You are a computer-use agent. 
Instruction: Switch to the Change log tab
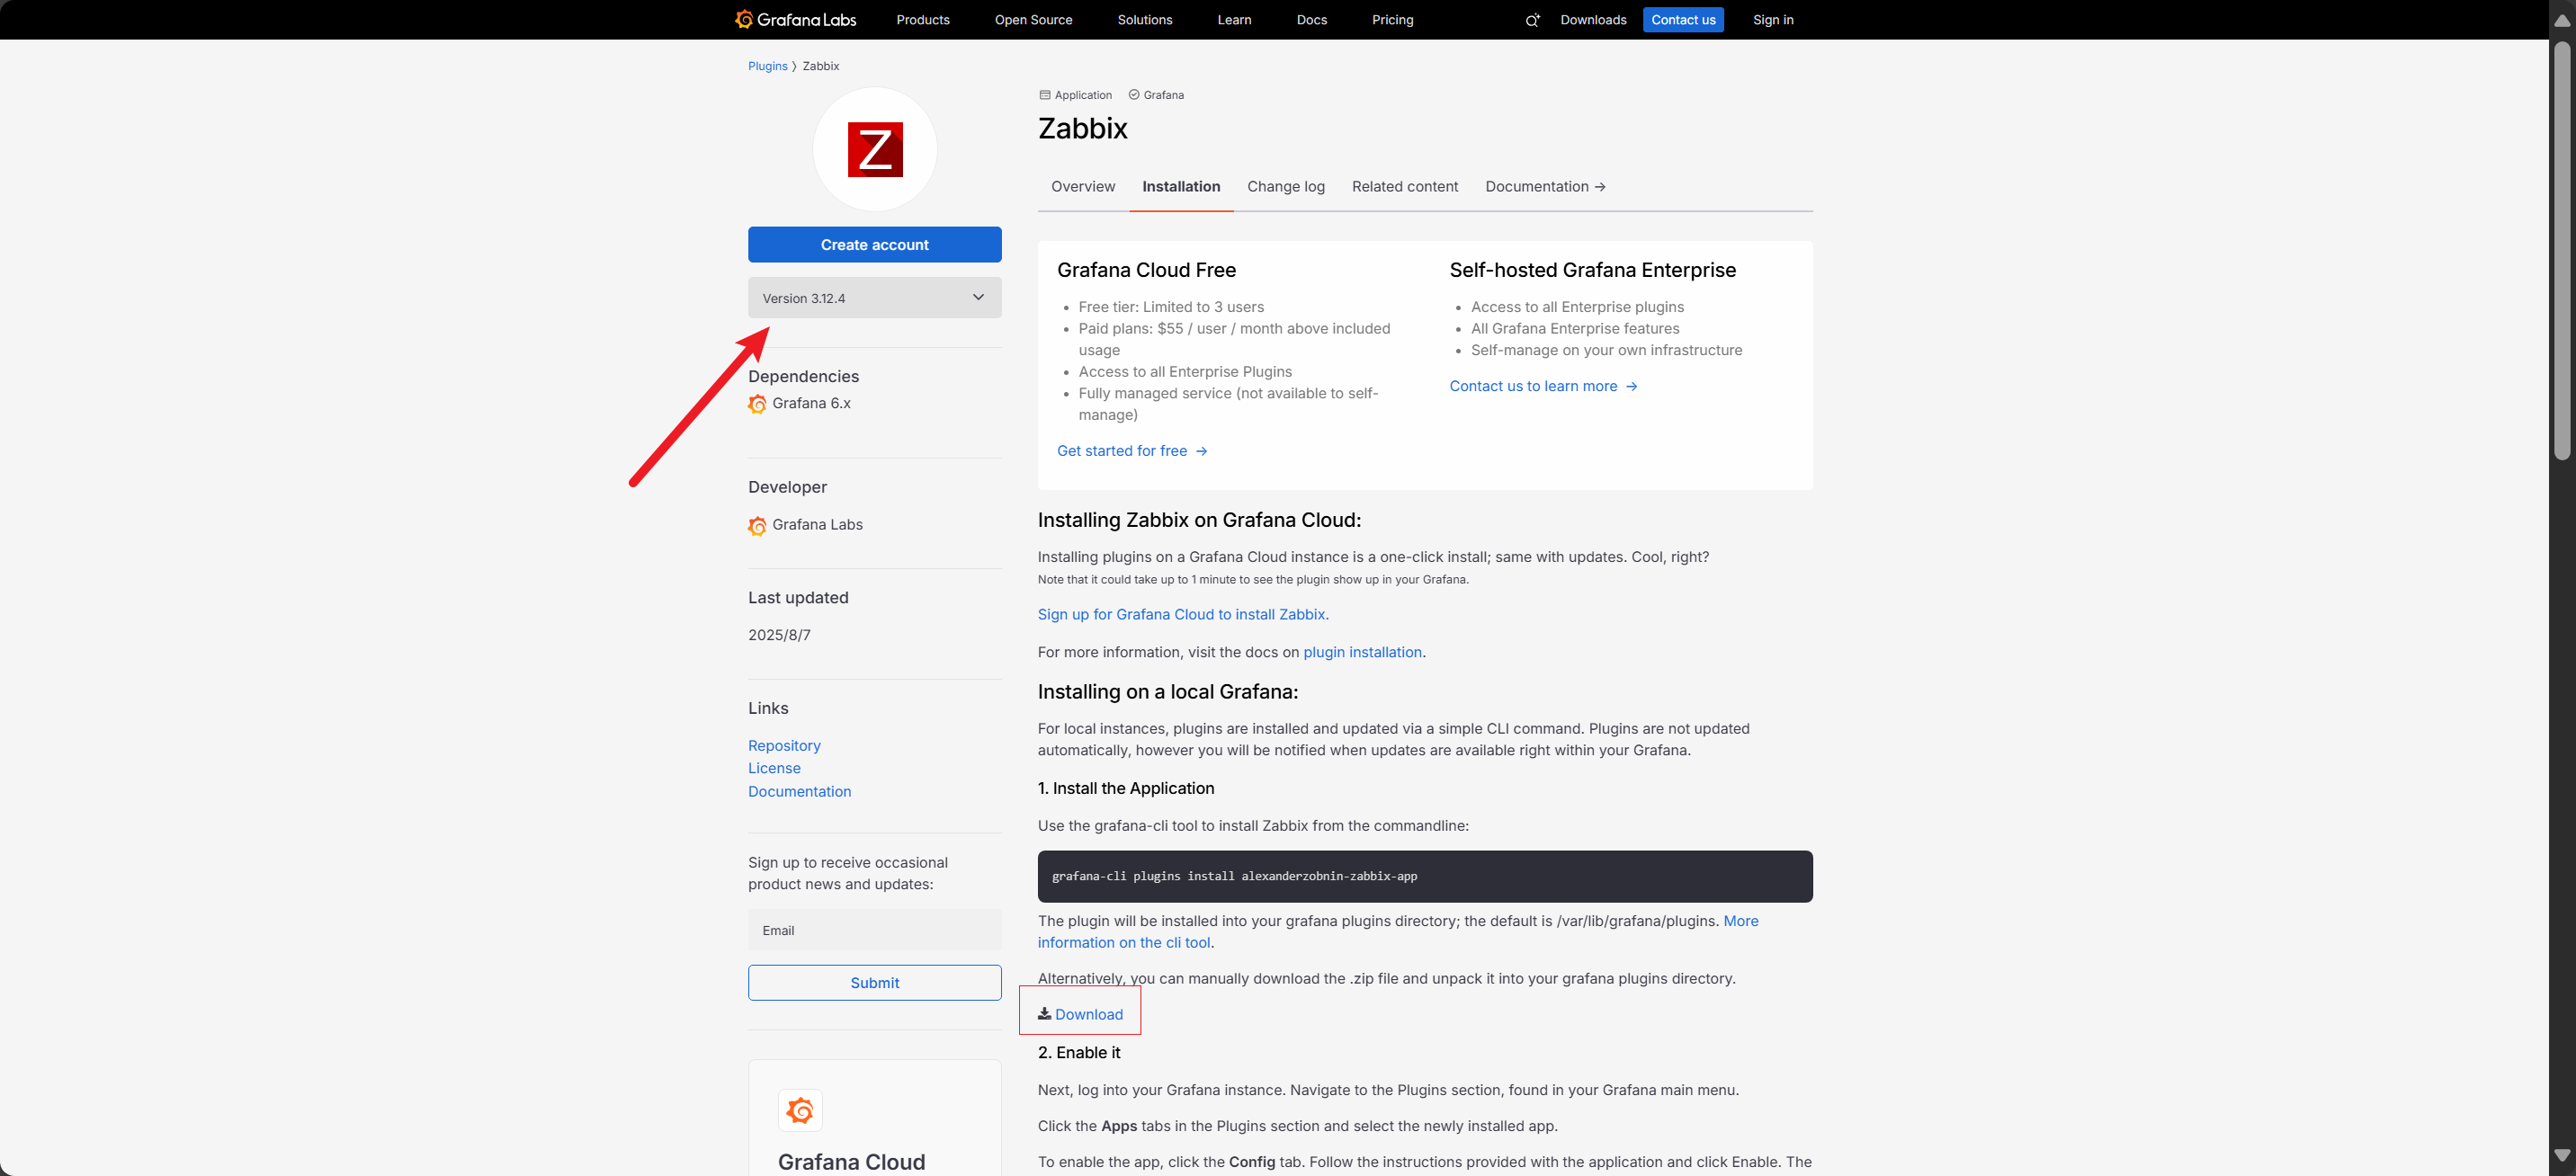1285,187
